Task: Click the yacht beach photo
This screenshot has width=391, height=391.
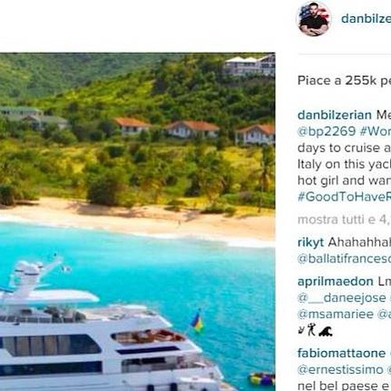Action: pyautogui.click(x=138, y=222)
